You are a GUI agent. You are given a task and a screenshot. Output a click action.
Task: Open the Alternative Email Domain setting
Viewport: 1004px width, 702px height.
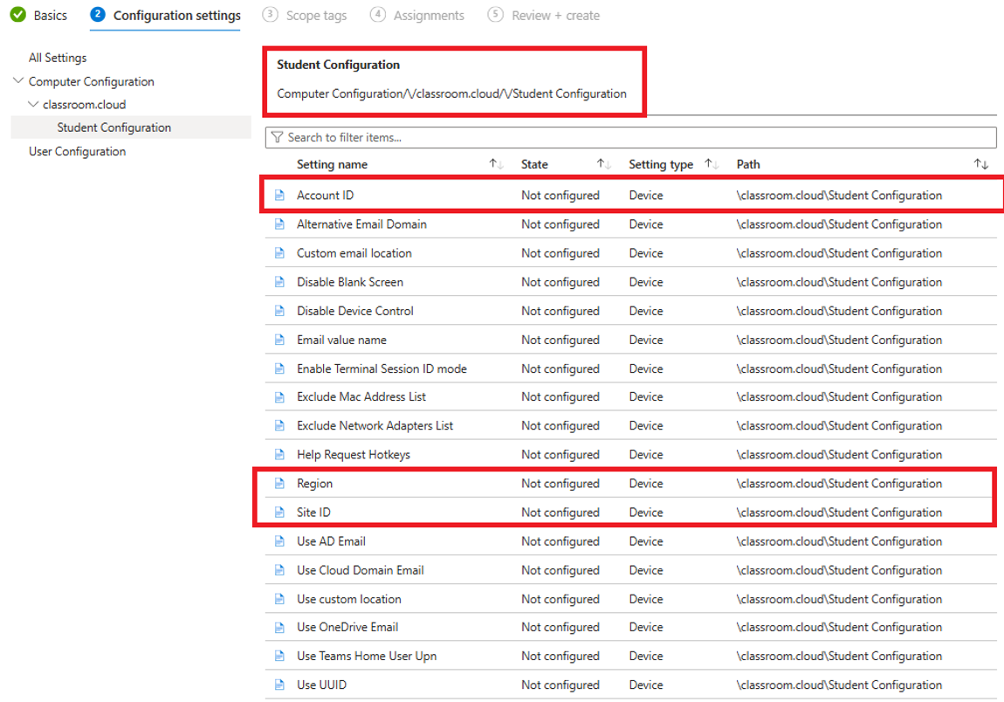(x=361, y=224)
